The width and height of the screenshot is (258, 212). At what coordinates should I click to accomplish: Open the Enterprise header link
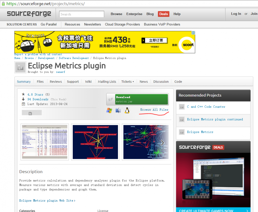click(x=134, y=14)
